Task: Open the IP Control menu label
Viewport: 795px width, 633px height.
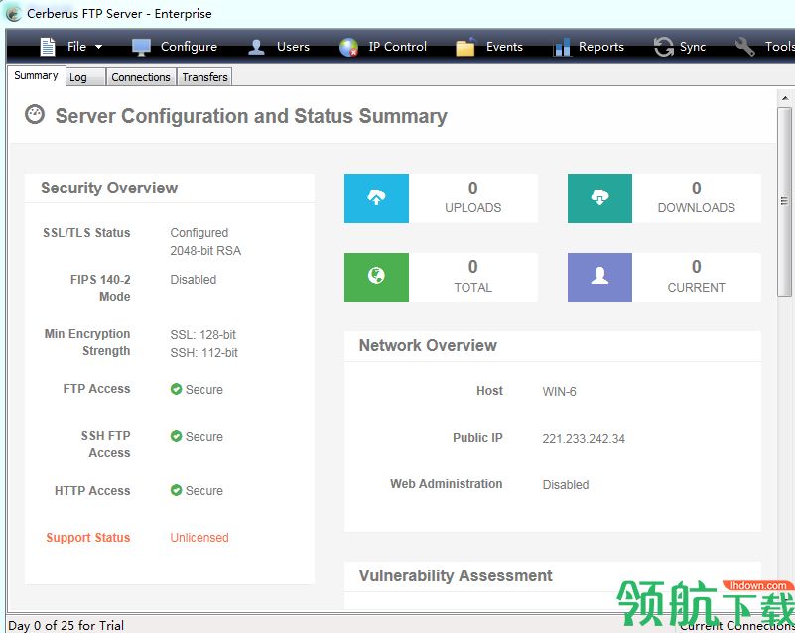Action: tap(397, 47)
